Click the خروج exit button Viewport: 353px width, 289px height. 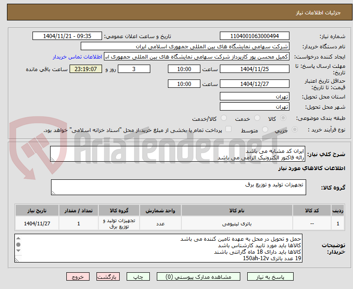78,276
